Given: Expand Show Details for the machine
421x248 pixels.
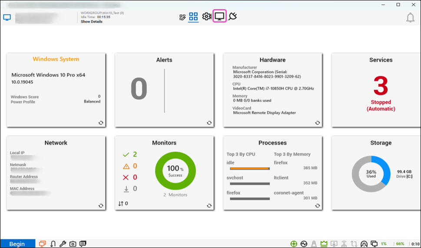Looking at the screenshot, I should coord(92,22).
